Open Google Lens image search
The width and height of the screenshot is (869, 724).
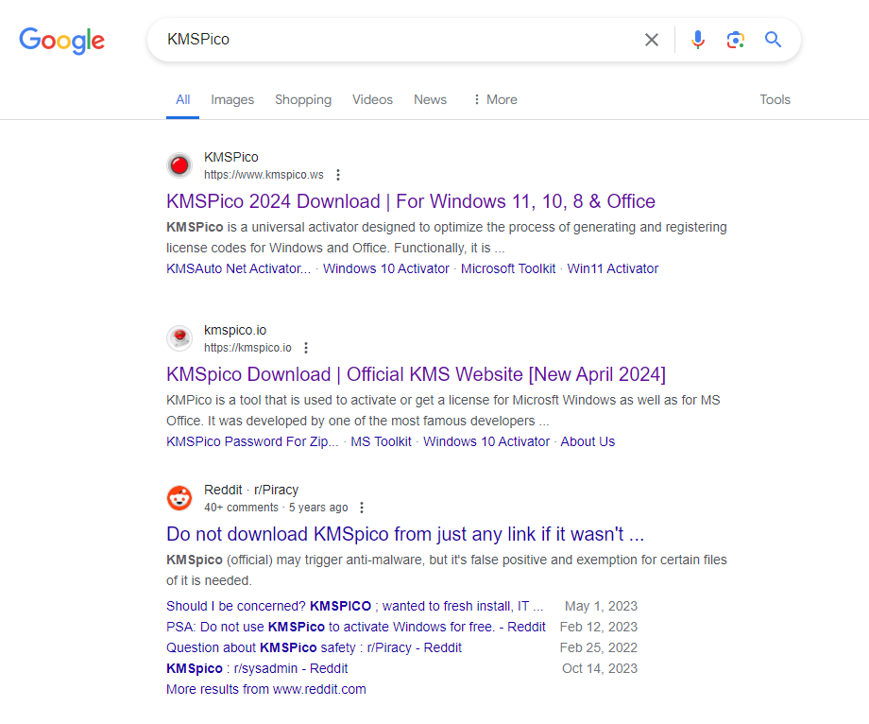(736, 40)
